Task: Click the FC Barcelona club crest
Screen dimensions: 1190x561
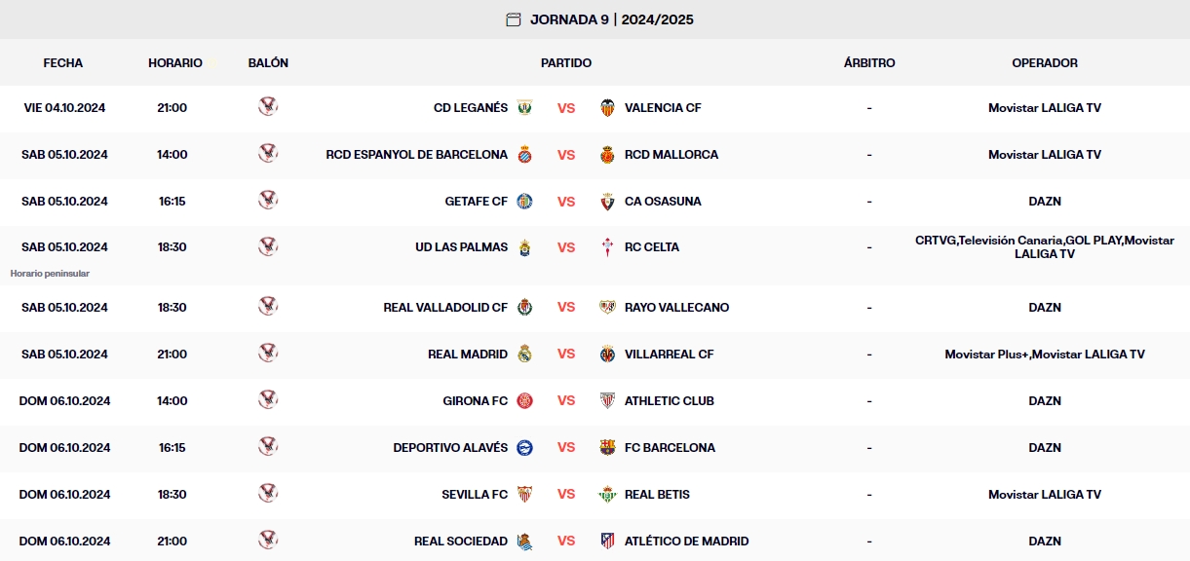Action: coord(607,448)
